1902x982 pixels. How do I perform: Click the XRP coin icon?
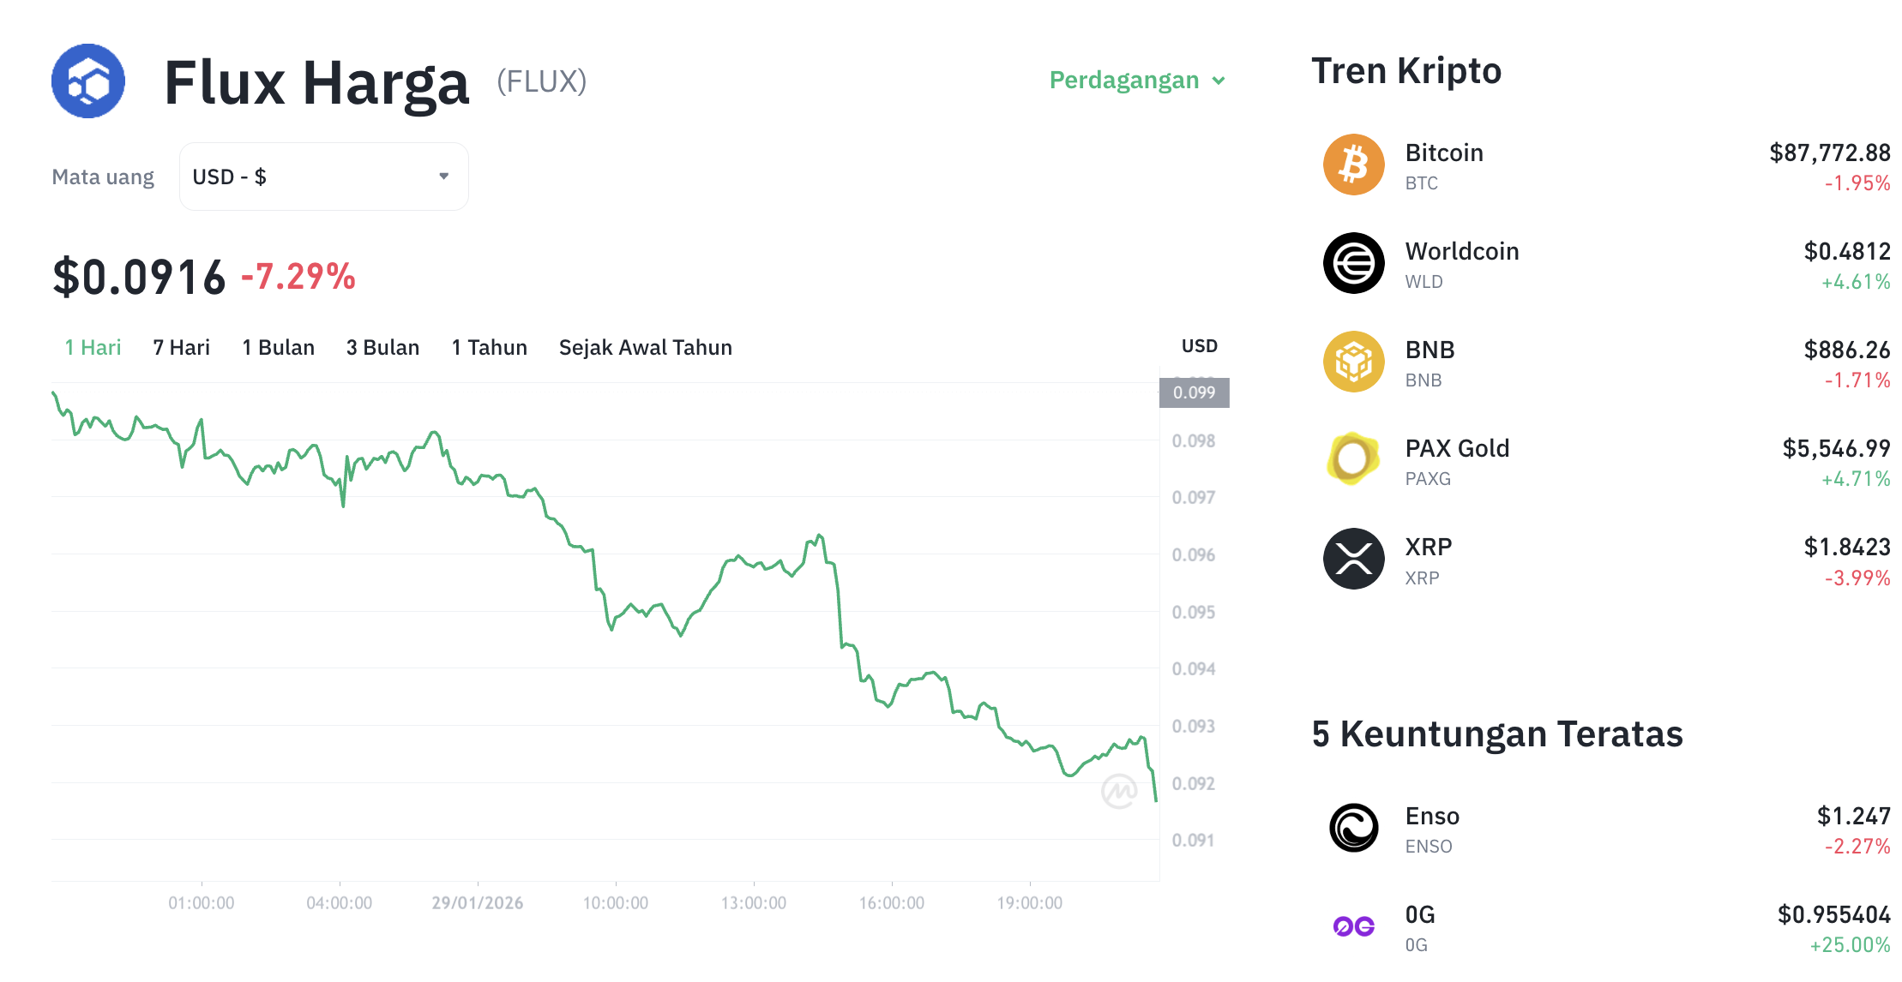[1353, 558]
